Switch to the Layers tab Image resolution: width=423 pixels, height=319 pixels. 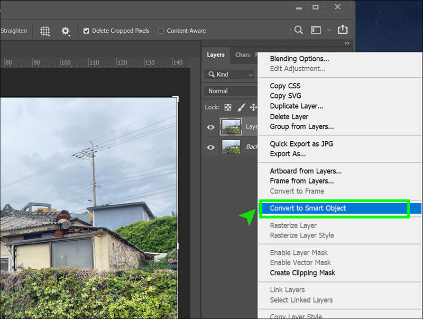coord(216,55)
